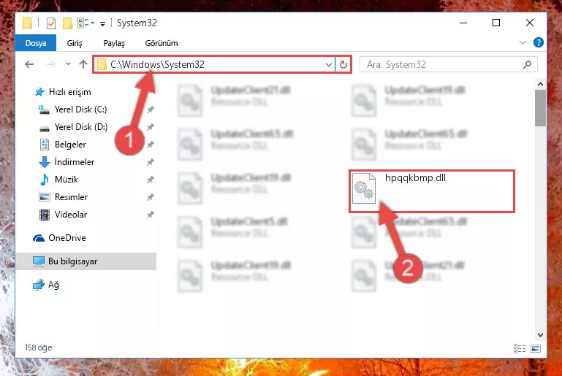
Task: Open the Resimler folder
Action: click(x=71, y=197)
